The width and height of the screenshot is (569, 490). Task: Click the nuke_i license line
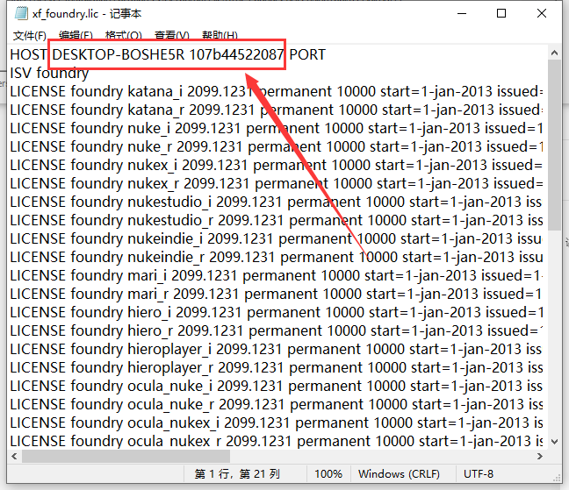coord(276,129)
